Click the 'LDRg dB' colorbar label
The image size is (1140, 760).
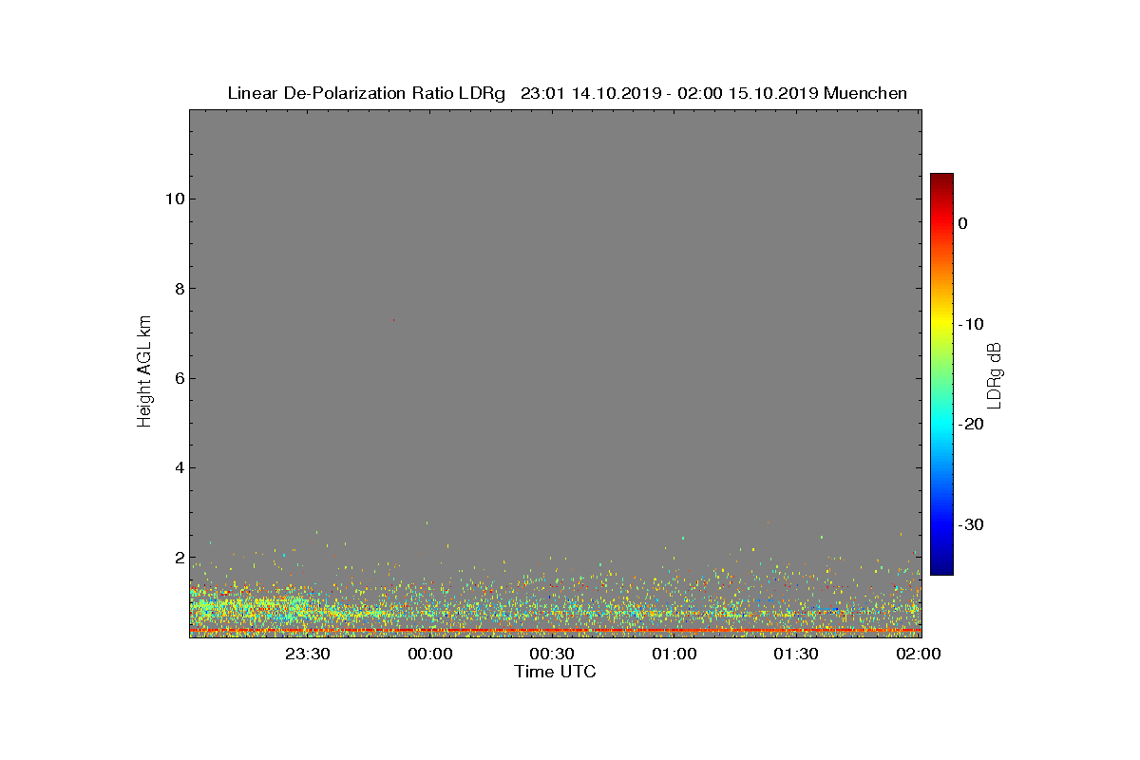tap(995, 374)
